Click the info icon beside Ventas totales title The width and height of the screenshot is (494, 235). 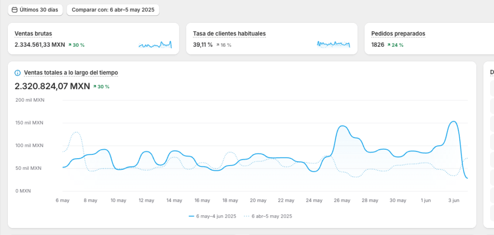pyautogui.click(x=18, y=73)
